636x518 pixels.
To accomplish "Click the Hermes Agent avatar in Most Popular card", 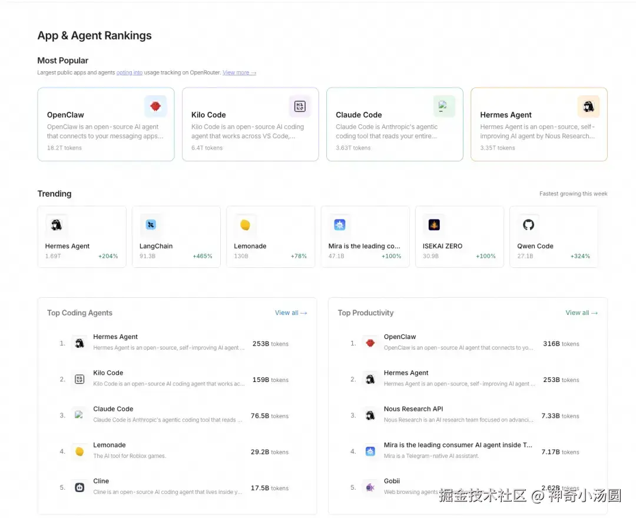I will 588,106.
